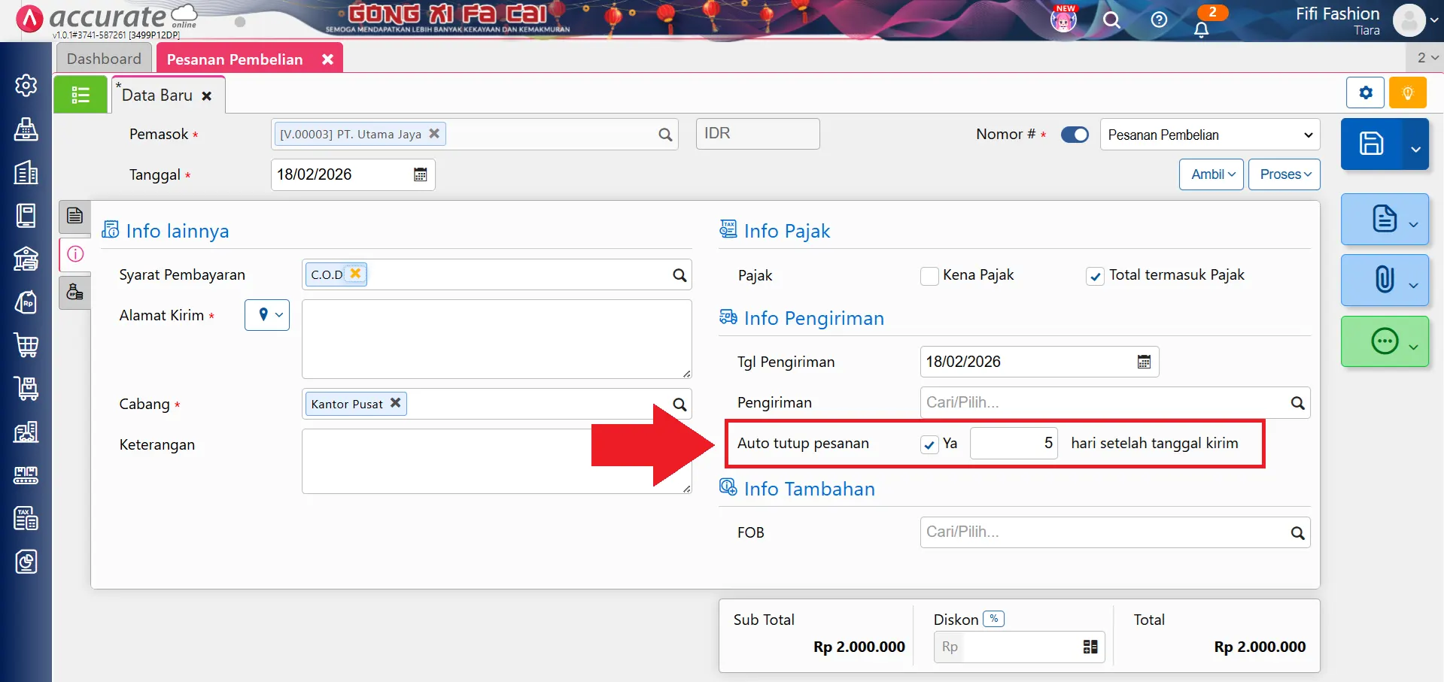Check the Kena Pajak checkbox
The image size is (1444, 682).
929,276
